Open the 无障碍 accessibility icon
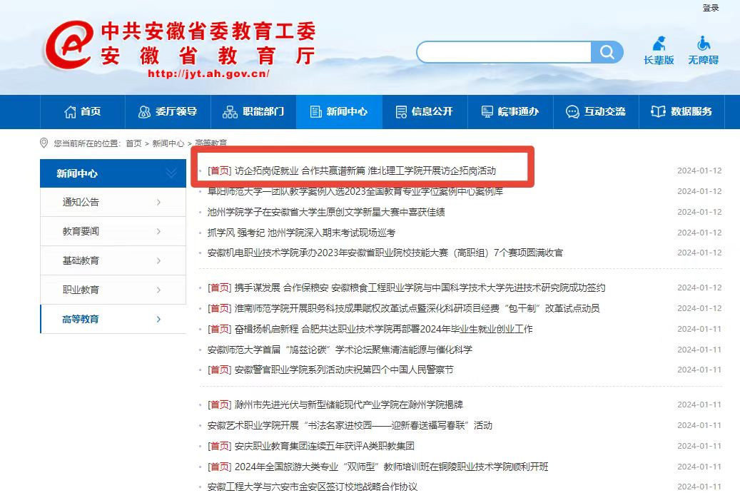Viewport: 740px width, 498px height. coord(703,50)
